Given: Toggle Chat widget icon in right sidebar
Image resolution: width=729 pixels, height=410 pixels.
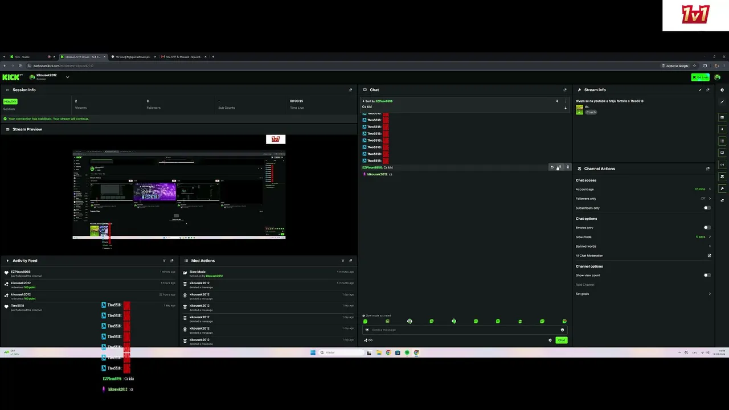Looking at the screenshot, I should (x=722, y=153).
